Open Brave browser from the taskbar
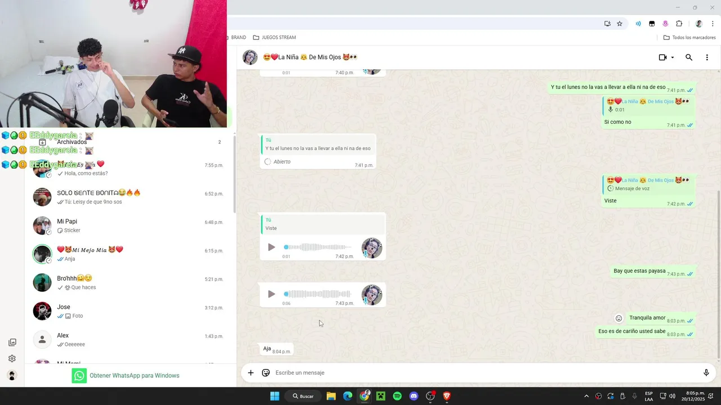Viewport: 721px width, 405px height. tap(447, 396)
